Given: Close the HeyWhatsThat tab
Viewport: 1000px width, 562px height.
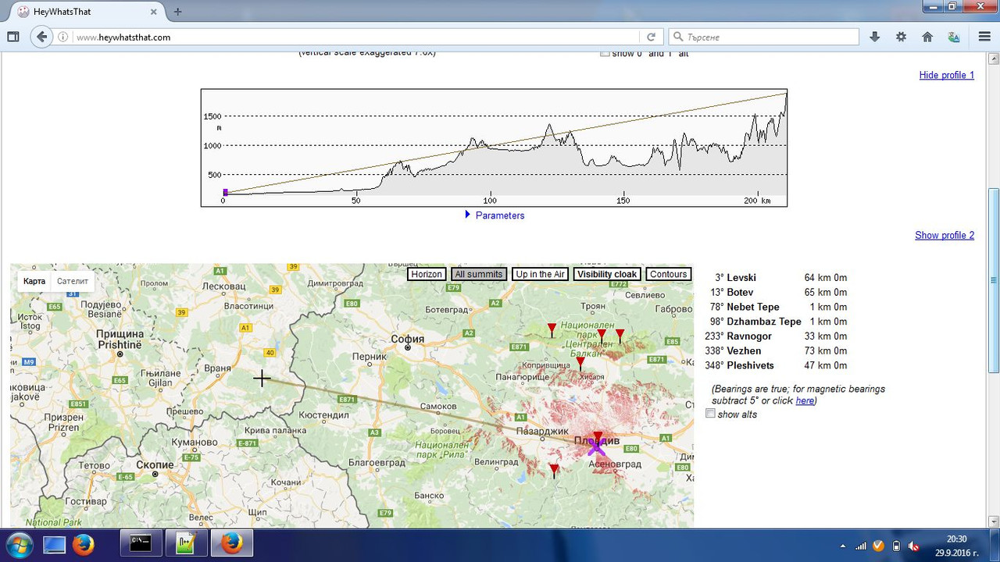Looking at the screenshot, I should click(155, 12).
